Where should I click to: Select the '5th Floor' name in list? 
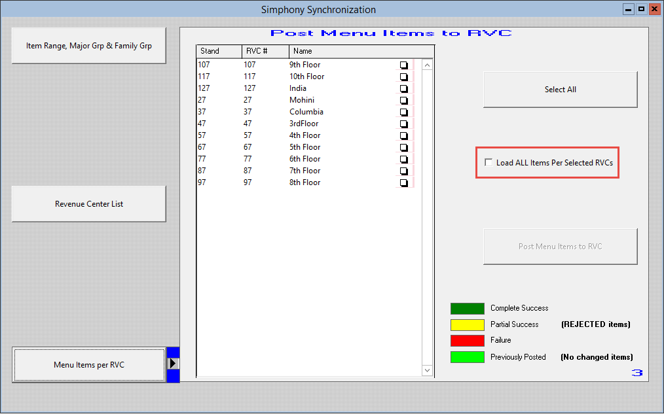click(305, 147)
